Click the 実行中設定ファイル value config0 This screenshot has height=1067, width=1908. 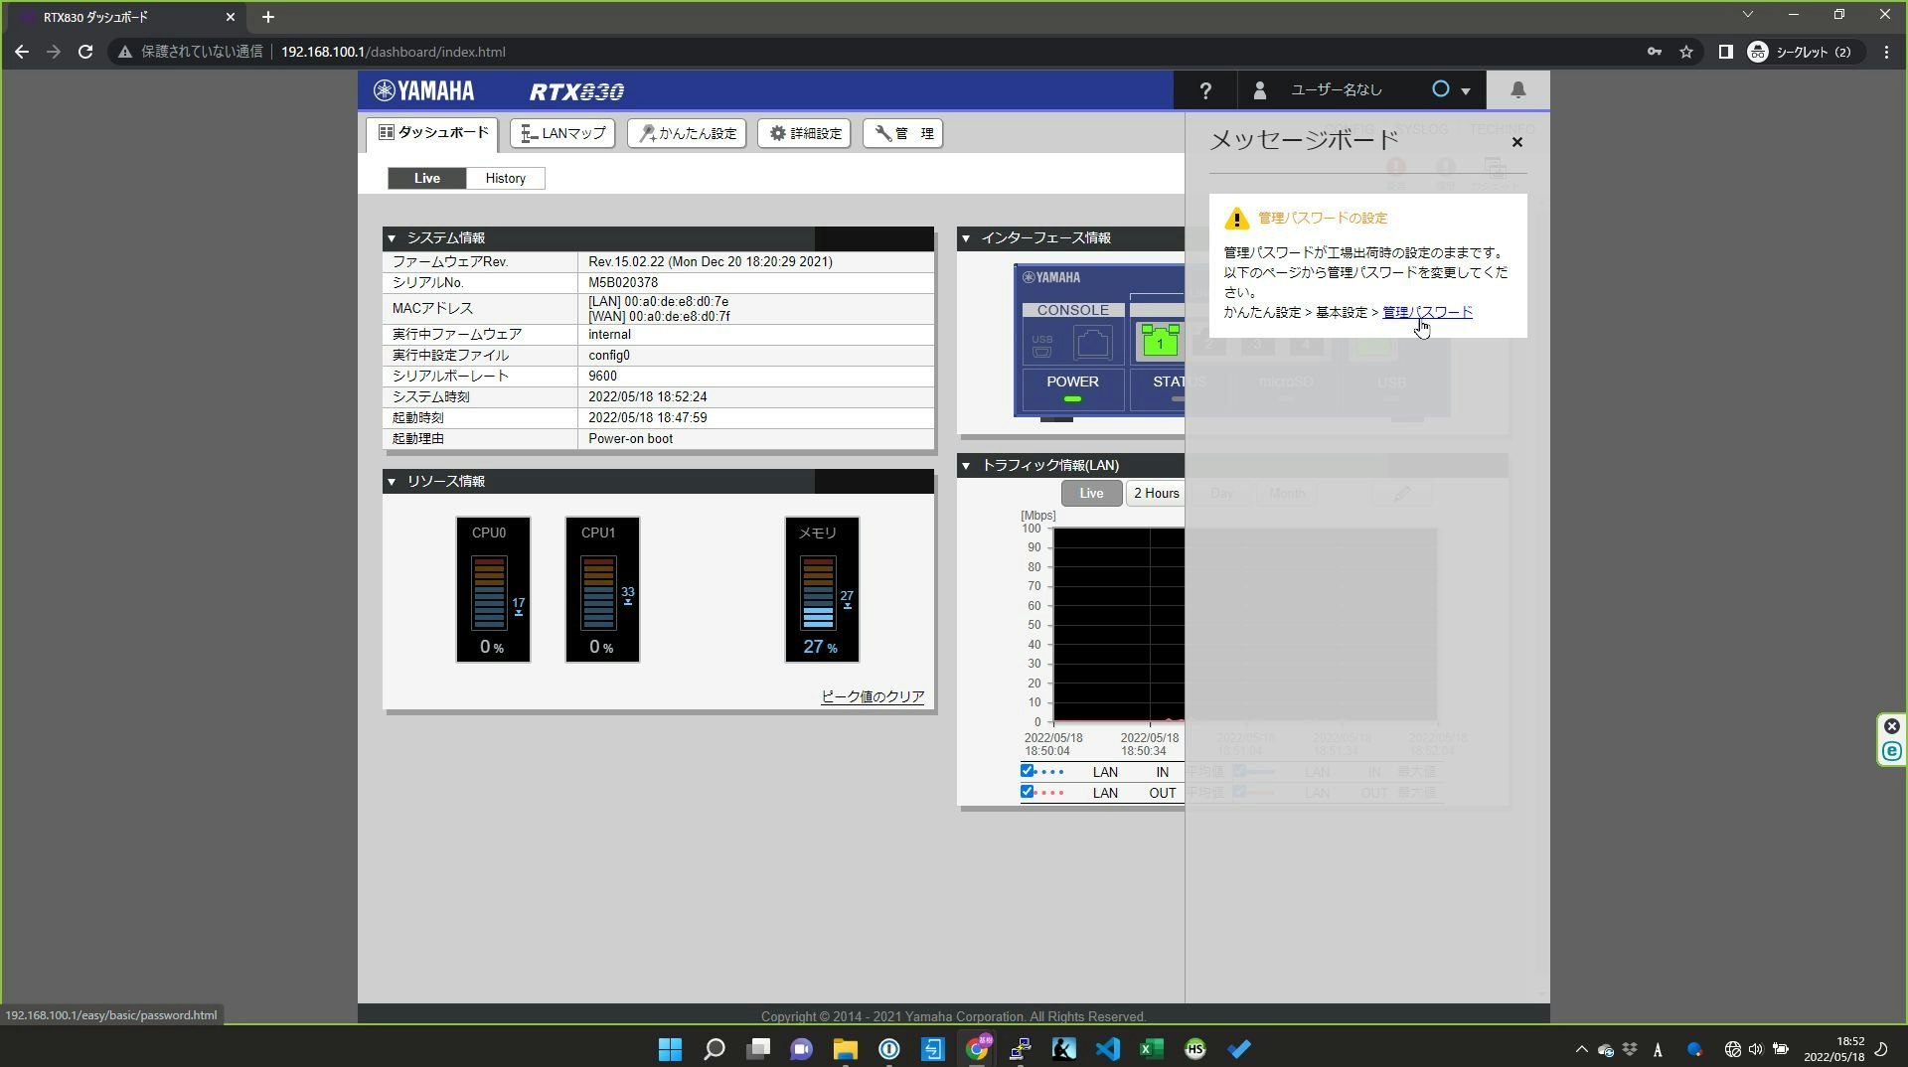[x=609, y=356]
